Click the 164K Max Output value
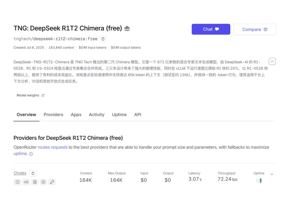Viewport: 281px width, 204px height. click(x=116, y=180)
